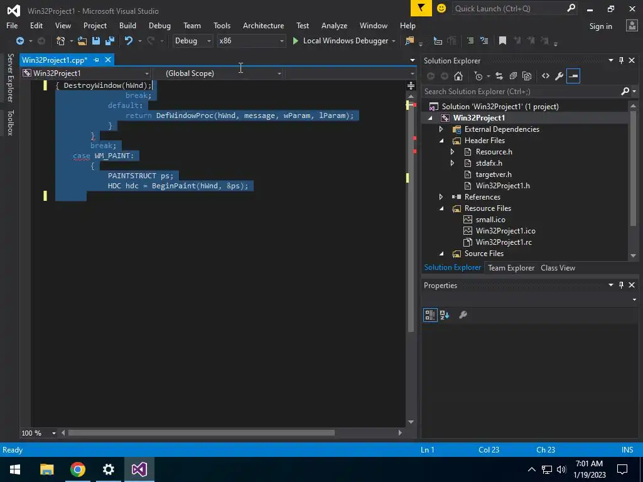Expand the Resource.h node
This screenshot has width=643, height=482.
click(x=452, y=152)
